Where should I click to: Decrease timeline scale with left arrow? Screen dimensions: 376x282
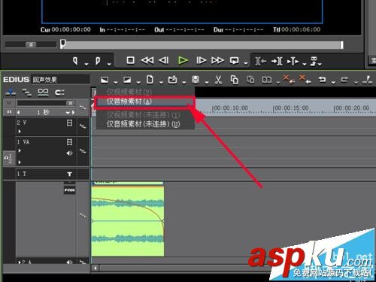(18, 113)
